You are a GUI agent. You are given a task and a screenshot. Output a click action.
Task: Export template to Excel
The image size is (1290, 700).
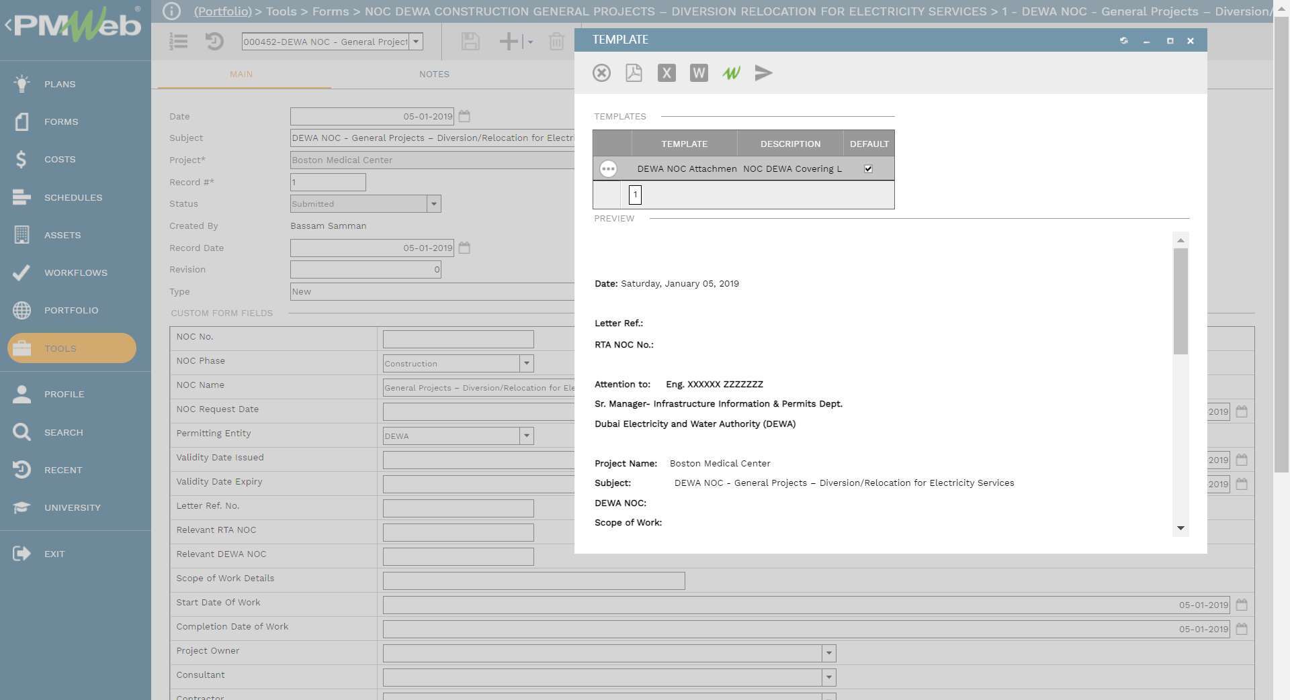click(x=666, y=72)
